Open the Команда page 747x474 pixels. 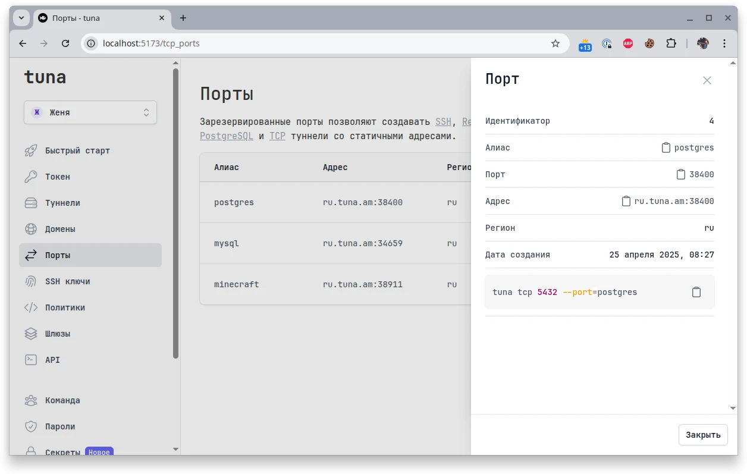pos(90,400)
